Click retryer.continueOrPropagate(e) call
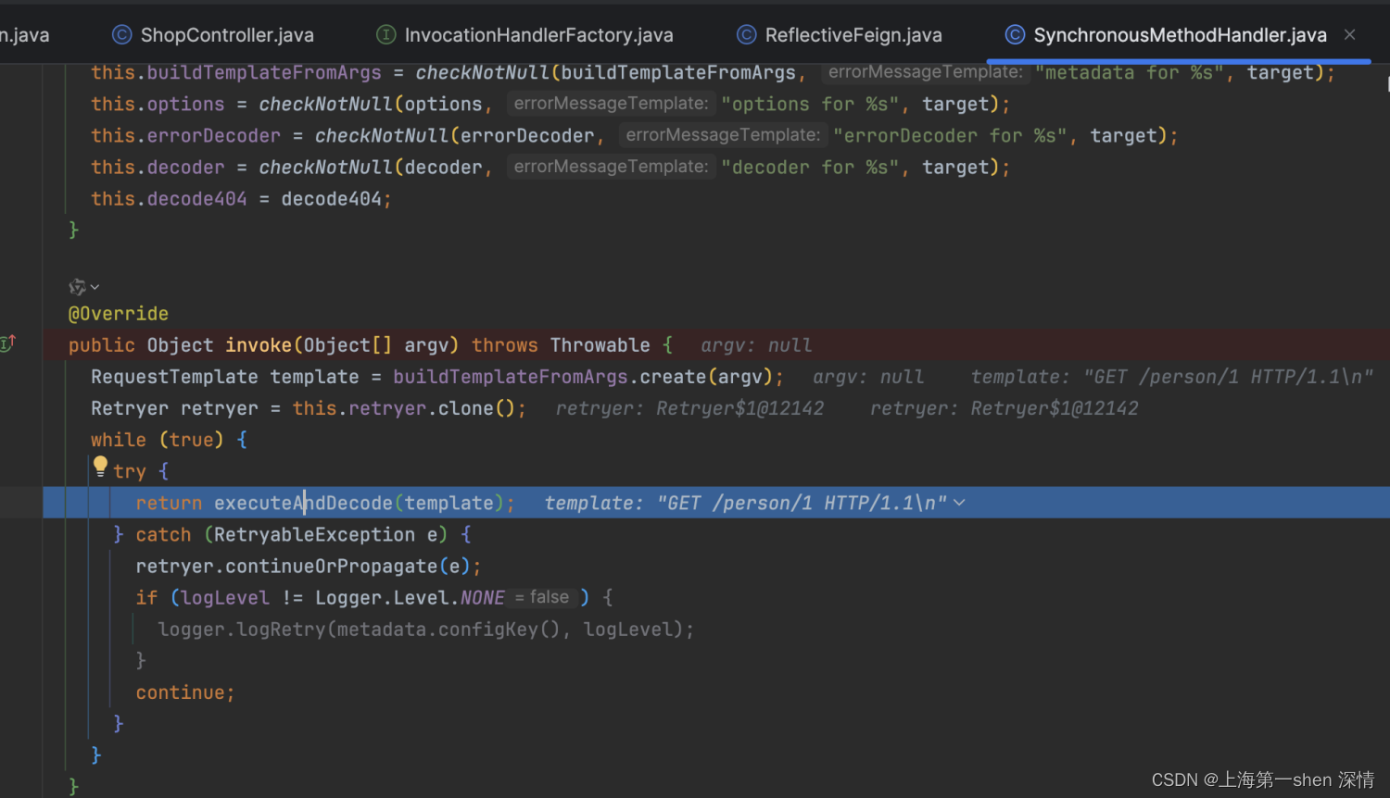 303,566
